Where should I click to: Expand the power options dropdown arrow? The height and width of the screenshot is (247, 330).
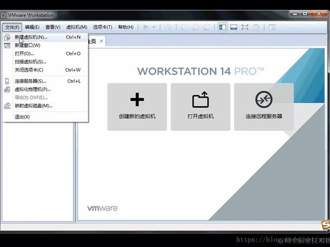[x=153, y=27]
